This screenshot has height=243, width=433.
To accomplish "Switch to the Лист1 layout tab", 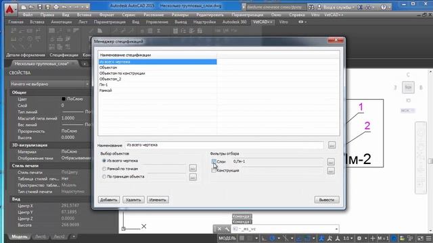I will (x=41, y=237).
